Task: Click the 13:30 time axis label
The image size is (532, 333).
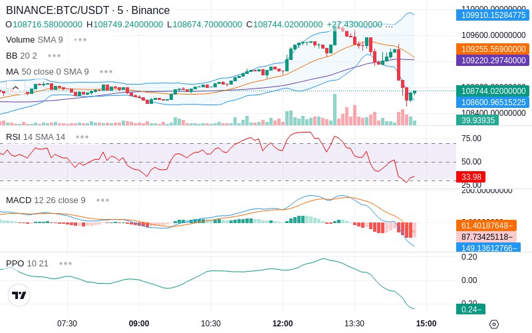Action: tap(354, 324)
